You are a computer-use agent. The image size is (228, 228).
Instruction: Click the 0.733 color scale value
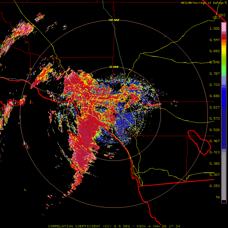pos(215,85)
